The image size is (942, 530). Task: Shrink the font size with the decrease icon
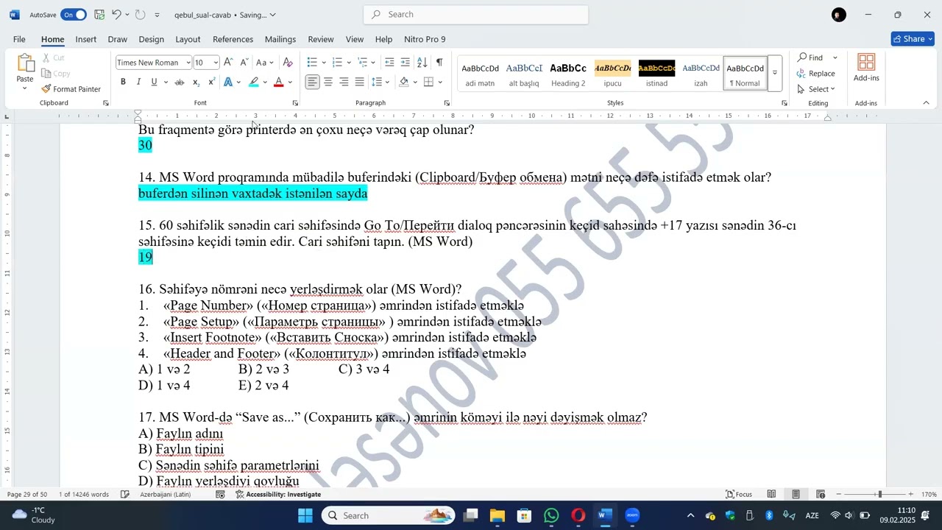244,63
